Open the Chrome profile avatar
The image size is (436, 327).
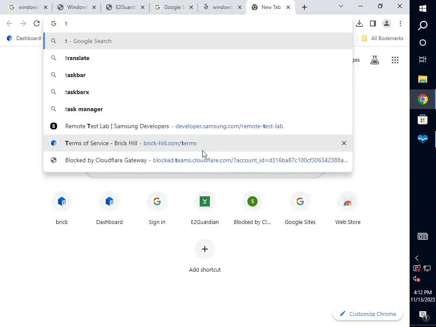(x=387, y=24)
